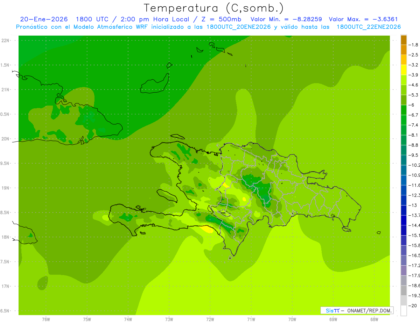Click the '1800UTC_20ENE2026' initialization timestamp
This screenshot has height=324, width=420.
[x=238, y=27]
